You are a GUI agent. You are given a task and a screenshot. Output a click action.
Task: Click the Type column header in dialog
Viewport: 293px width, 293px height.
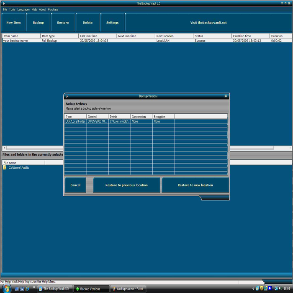pyautogui.click(x=75, y=117)
